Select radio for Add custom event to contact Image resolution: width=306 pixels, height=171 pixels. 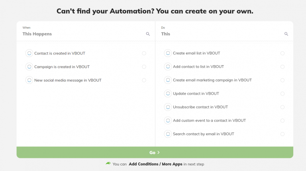[x=282, y=120]
